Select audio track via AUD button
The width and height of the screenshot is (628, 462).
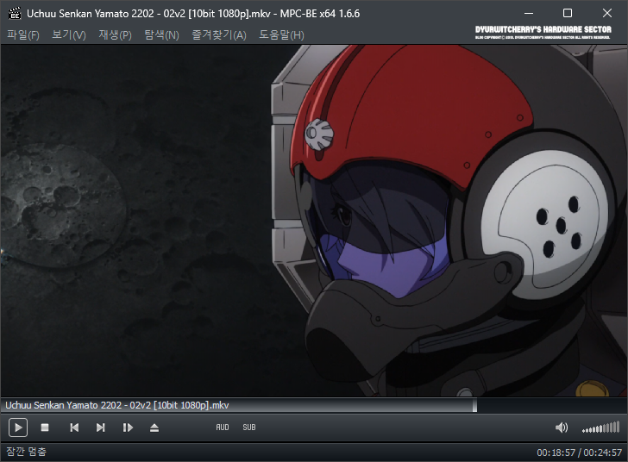click(223, 428)
